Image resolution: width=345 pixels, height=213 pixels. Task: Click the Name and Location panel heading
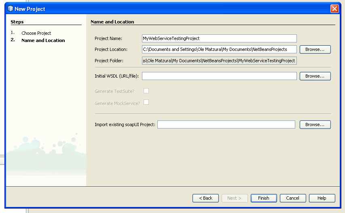[112, 22]
